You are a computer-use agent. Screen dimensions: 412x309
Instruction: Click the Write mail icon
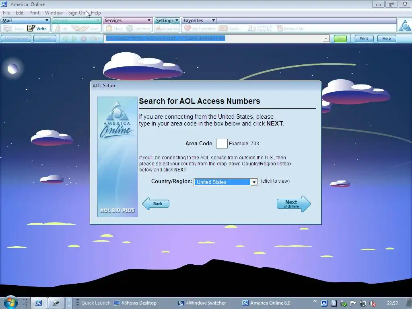(x=31, y=28)
